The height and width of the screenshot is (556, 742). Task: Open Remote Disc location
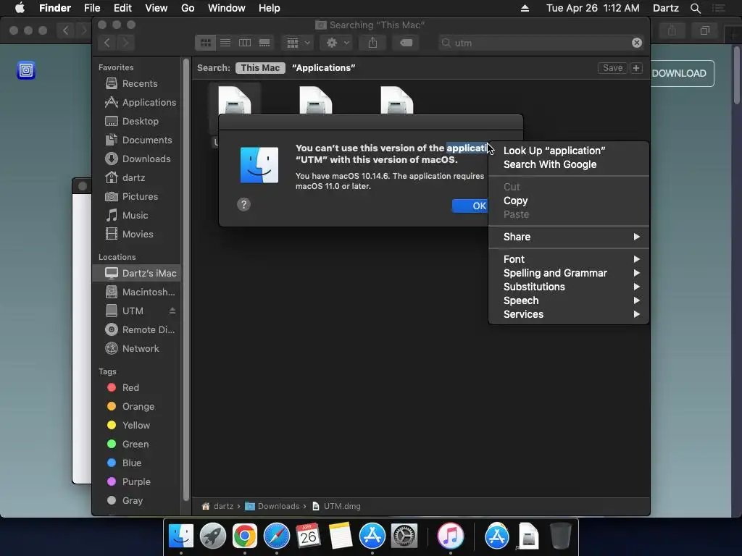[x=136, y=330]
